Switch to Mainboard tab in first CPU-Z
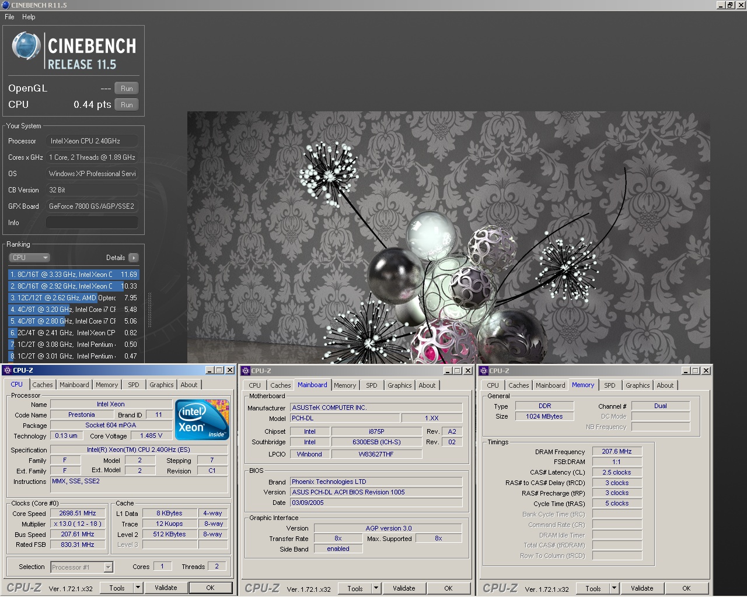This screenshot has height=597, width=747. (74, 385)
